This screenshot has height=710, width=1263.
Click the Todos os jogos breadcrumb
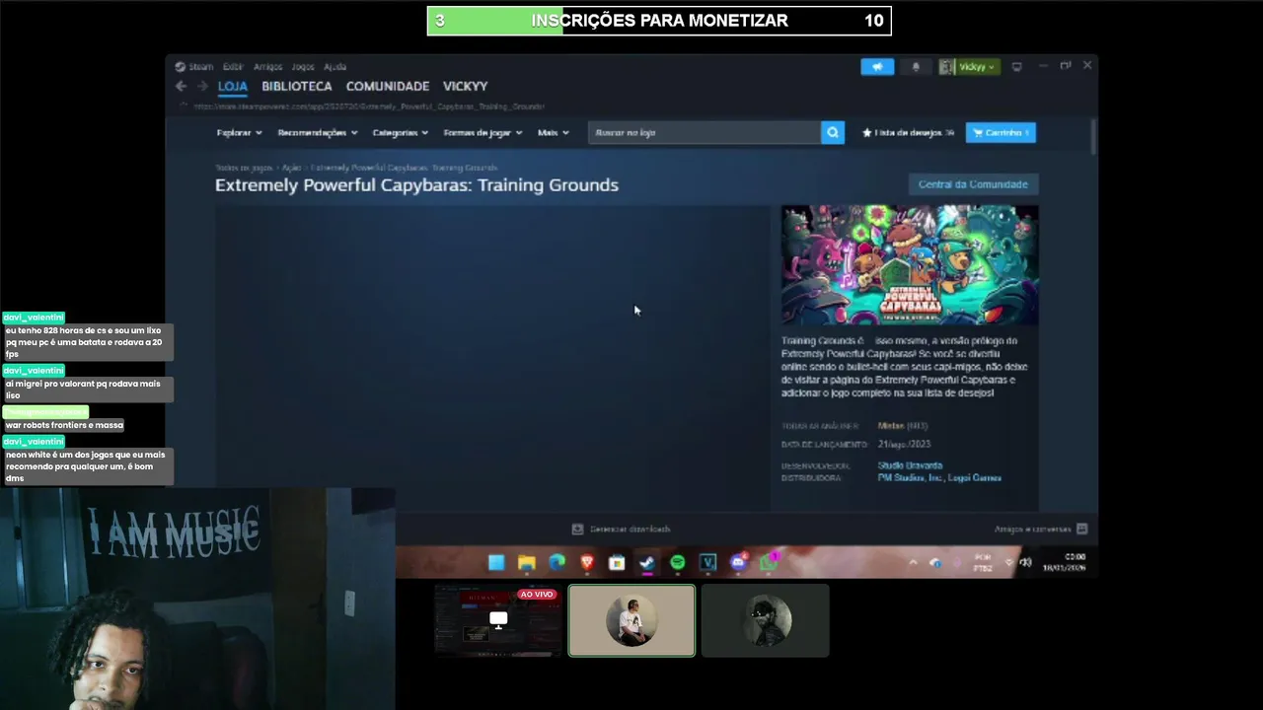point(244,168)
